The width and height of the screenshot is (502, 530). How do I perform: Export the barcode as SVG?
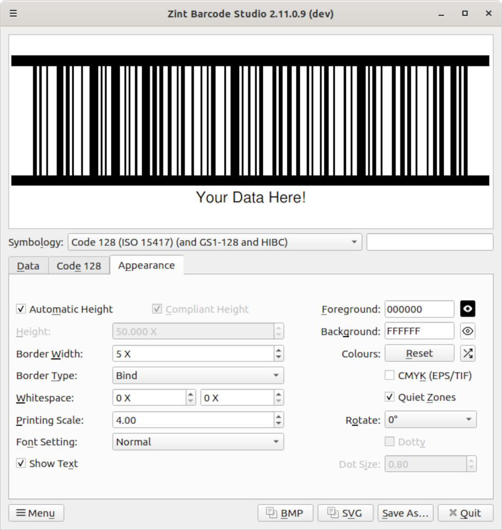[x=345, y=513]
